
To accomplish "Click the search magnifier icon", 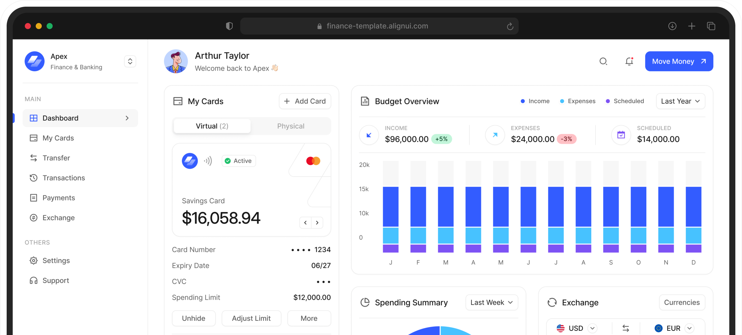I will click(603, 61).
